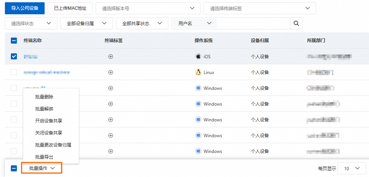Click the 导入公司设备 button

(x=25, y=8)
